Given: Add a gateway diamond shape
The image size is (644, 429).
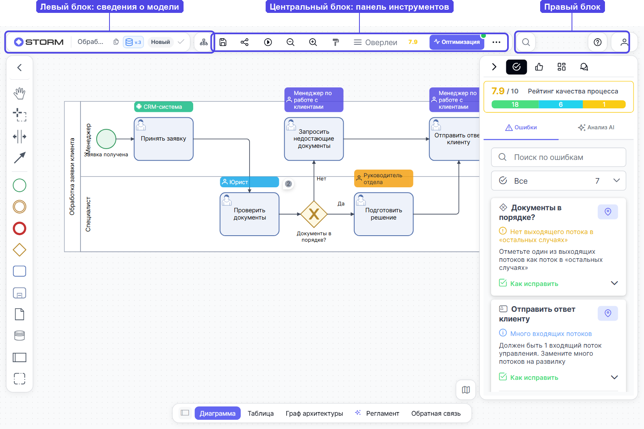Looking at the screenshot, I should [19, 250].
